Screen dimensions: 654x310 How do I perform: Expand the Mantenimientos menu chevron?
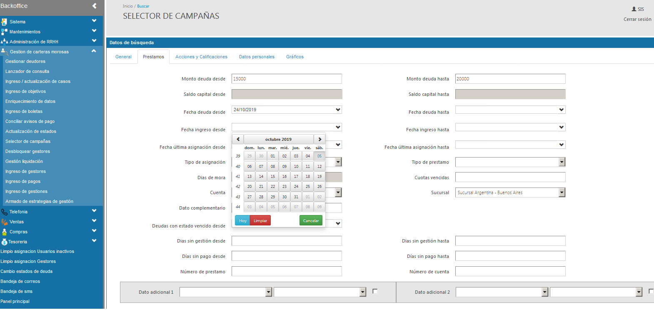click(x=94, y=30)
